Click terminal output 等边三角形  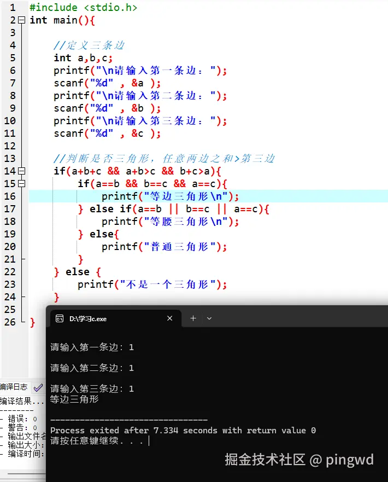coord(74,399)
